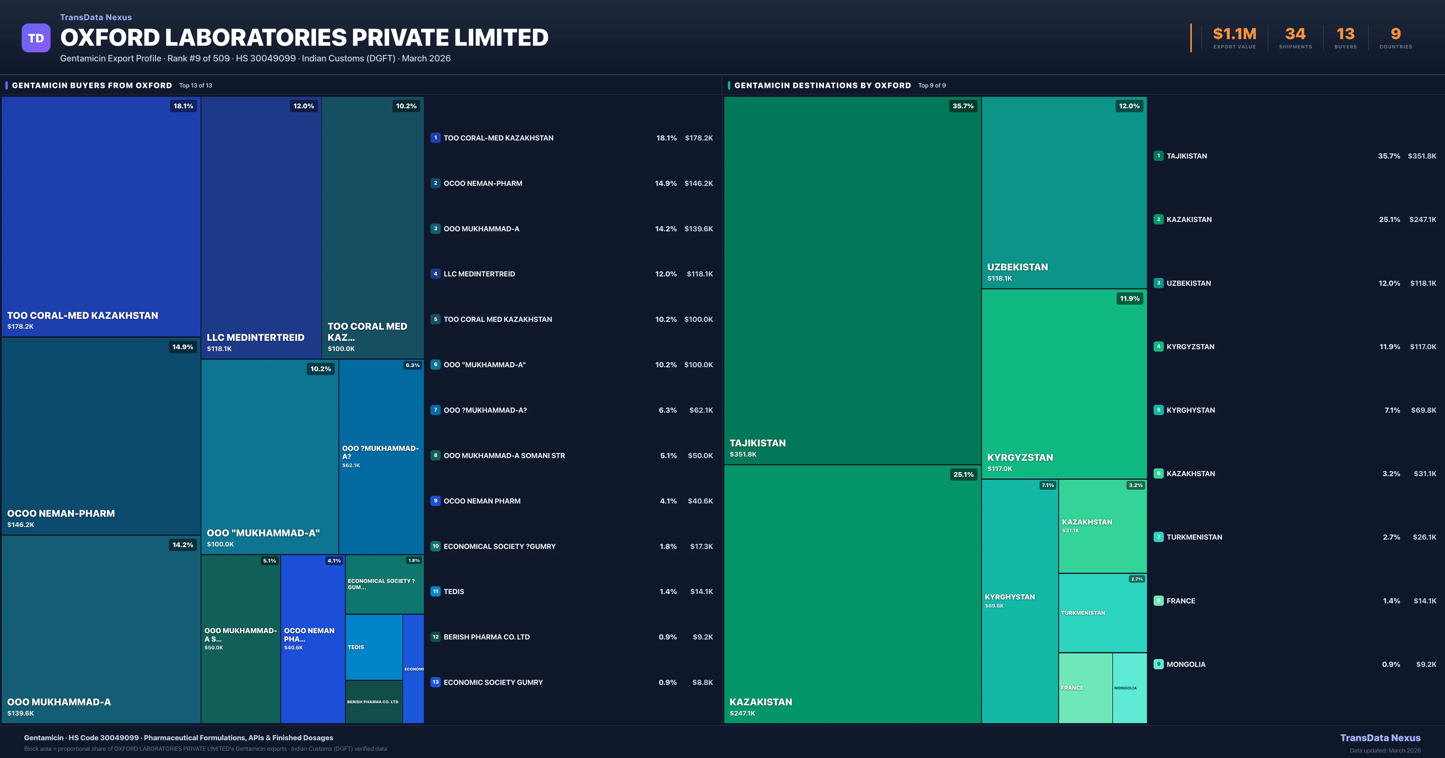Open the TURKMENISTAN destination list entry

(1194, 537)
